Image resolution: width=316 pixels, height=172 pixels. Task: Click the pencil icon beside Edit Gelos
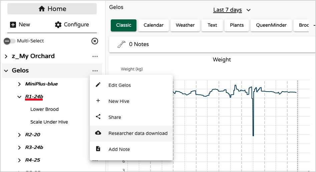[98, 85]
